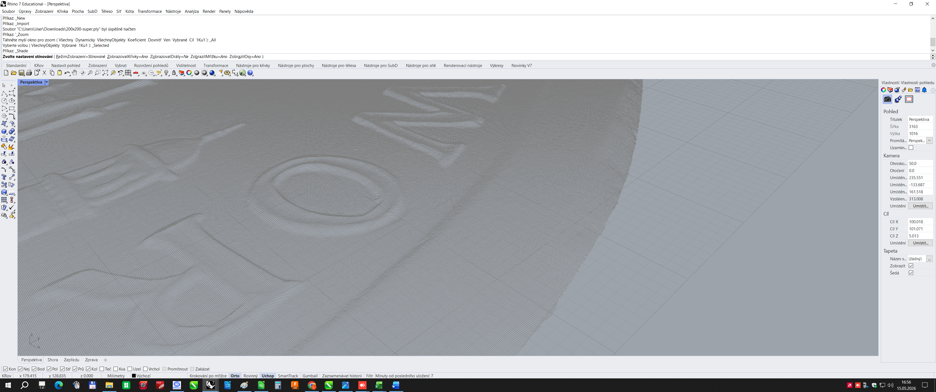Click the blue question mark Help icon
The image size is (936, 392).
[250, 73]
